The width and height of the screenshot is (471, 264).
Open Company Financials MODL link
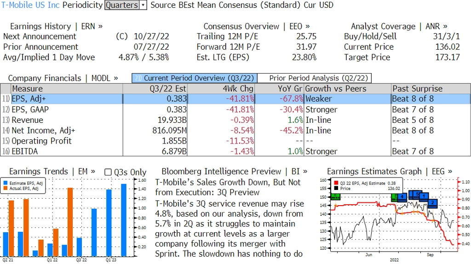click(x=63, y=78)
